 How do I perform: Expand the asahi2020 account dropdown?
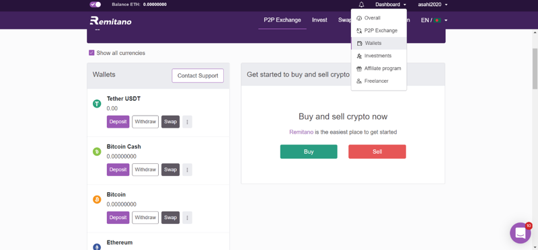tap(432, 5)
